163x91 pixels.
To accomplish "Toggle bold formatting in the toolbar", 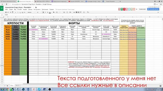I will [43, 12].
